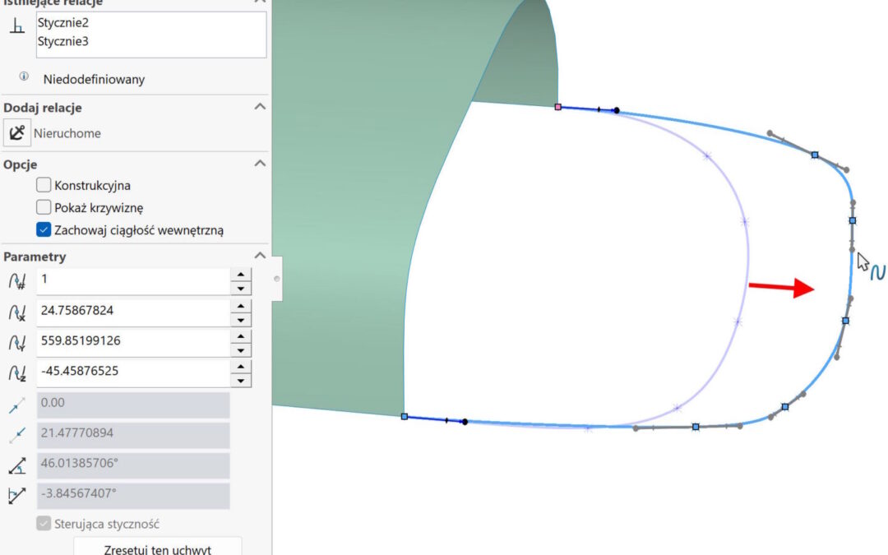Viewport: 888px width, 555px height.
Task: Click the tangent angle icon beside 46.01385706°
Action: coord(17,465)
